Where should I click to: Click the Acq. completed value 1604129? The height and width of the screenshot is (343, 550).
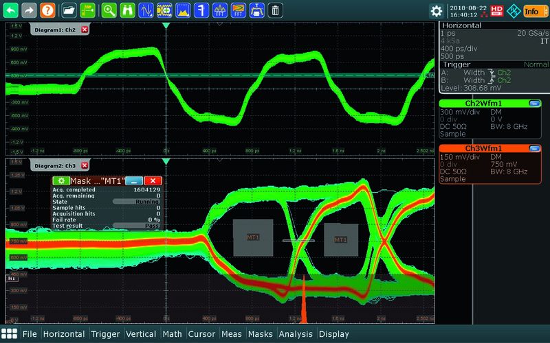click(x=146, y=190)
